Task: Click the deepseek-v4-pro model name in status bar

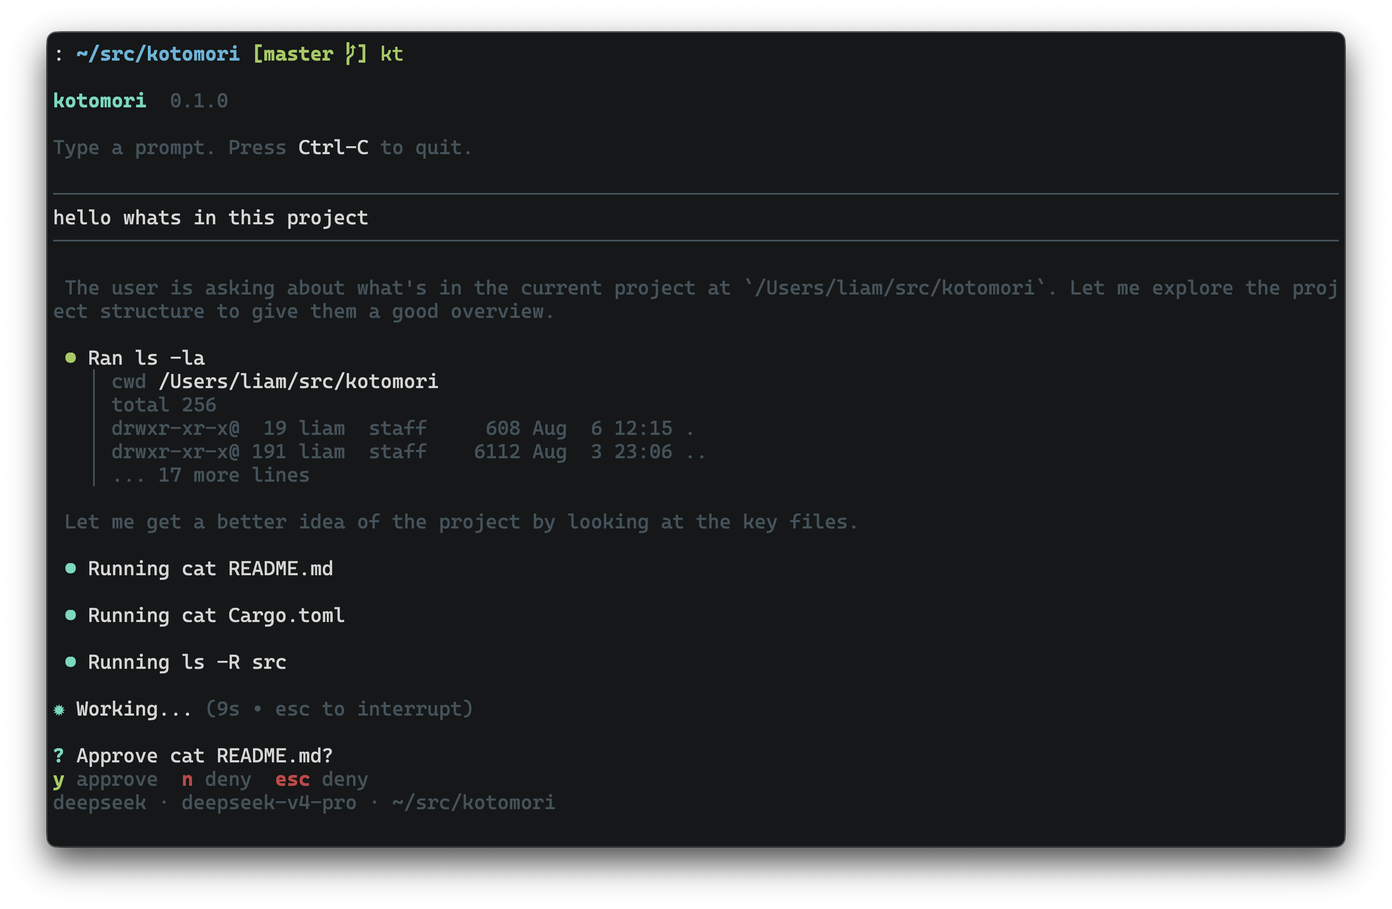Action: point(269,803)
